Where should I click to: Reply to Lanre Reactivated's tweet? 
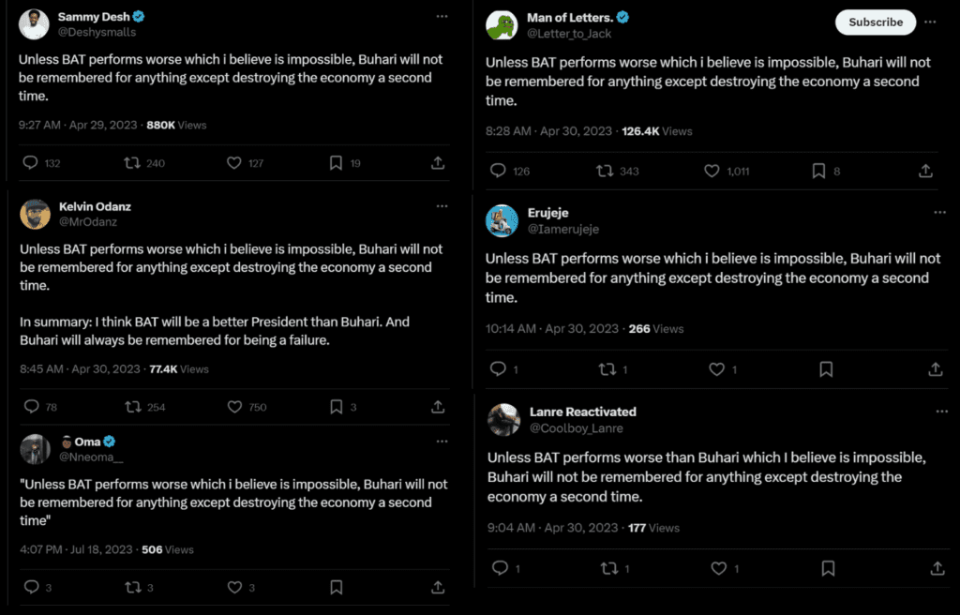click(501, 568)
